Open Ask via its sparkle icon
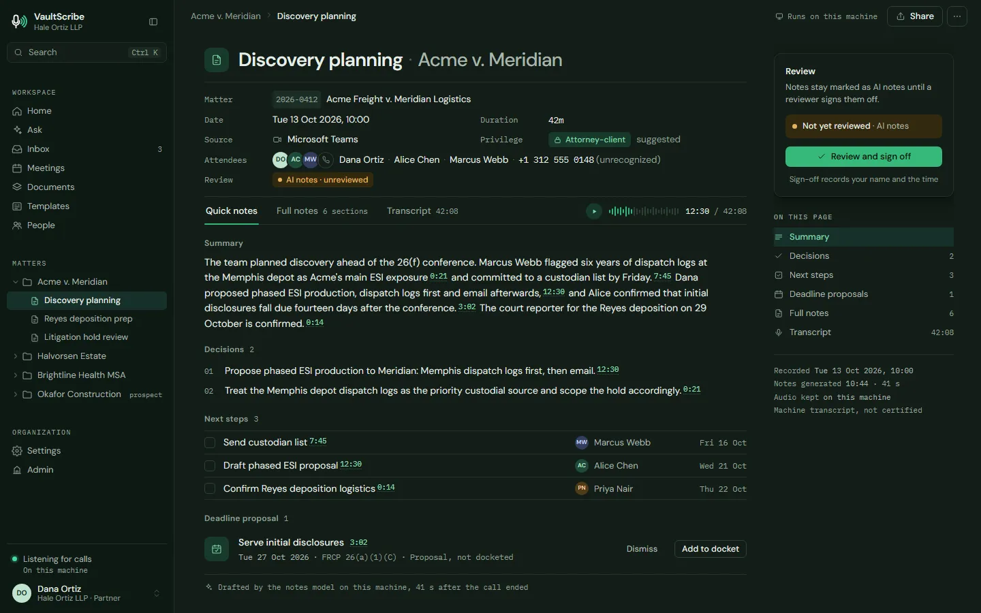 coord(17,130)
